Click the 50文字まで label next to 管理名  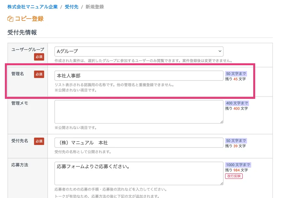(236, 74)
